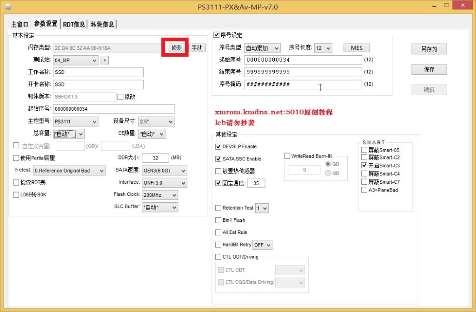Click the 保存 save button
Viewport: 476px width, 312px height.
coord(429,69)
